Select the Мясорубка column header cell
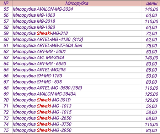 pyautogui.click(x=76, y=3)
